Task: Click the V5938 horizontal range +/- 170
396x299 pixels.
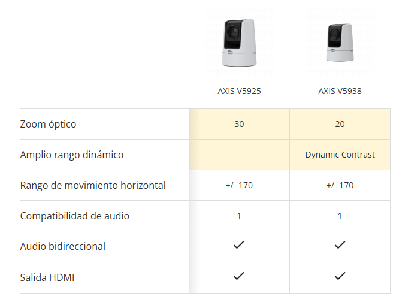Action: point(340,185)
